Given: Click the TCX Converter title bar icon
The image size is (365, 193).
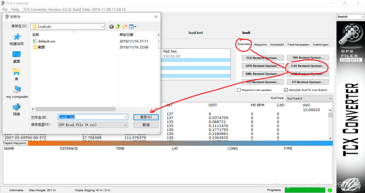Looking at the screenshot, I should tap(3, 3).
